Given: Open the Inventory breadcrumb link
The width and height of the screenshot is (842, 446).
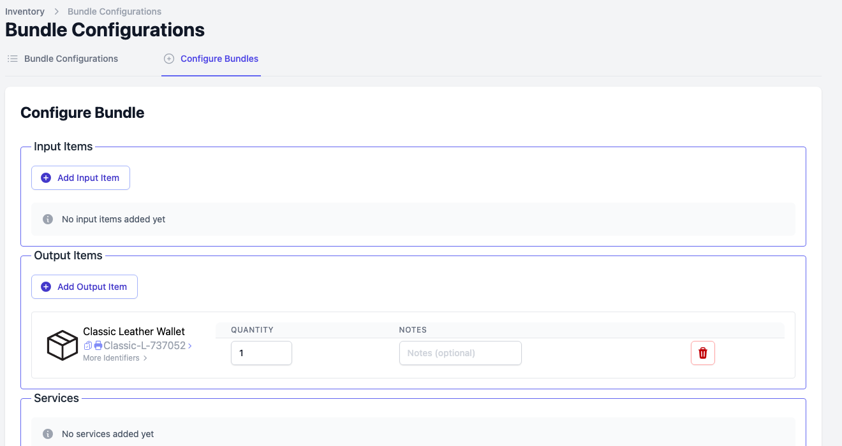Looking at the screenshot, I should (25, 11).
